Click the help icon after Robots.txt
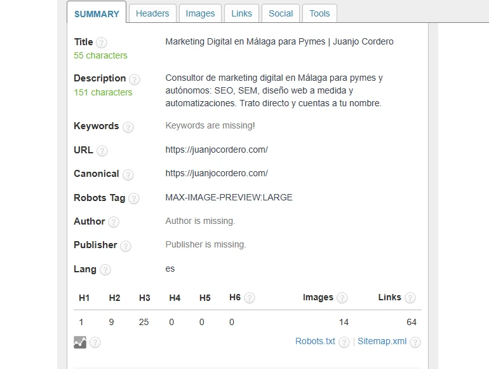Screen dimensions: 489x369 (x=344, y=342)
